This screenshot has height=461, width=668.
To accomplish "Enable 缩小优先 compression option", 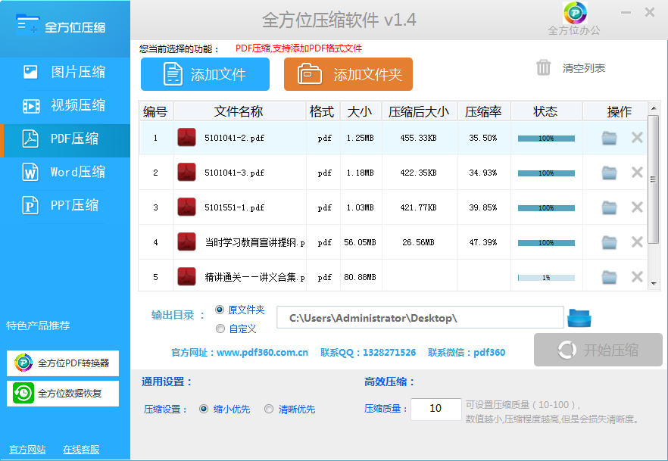I will pos(204,409).
